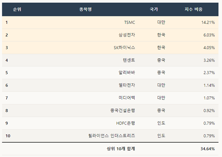The image size is (222, 157).
Task: Click the 한국 country cell in 삼성전자 row
Action: [161, 35]
